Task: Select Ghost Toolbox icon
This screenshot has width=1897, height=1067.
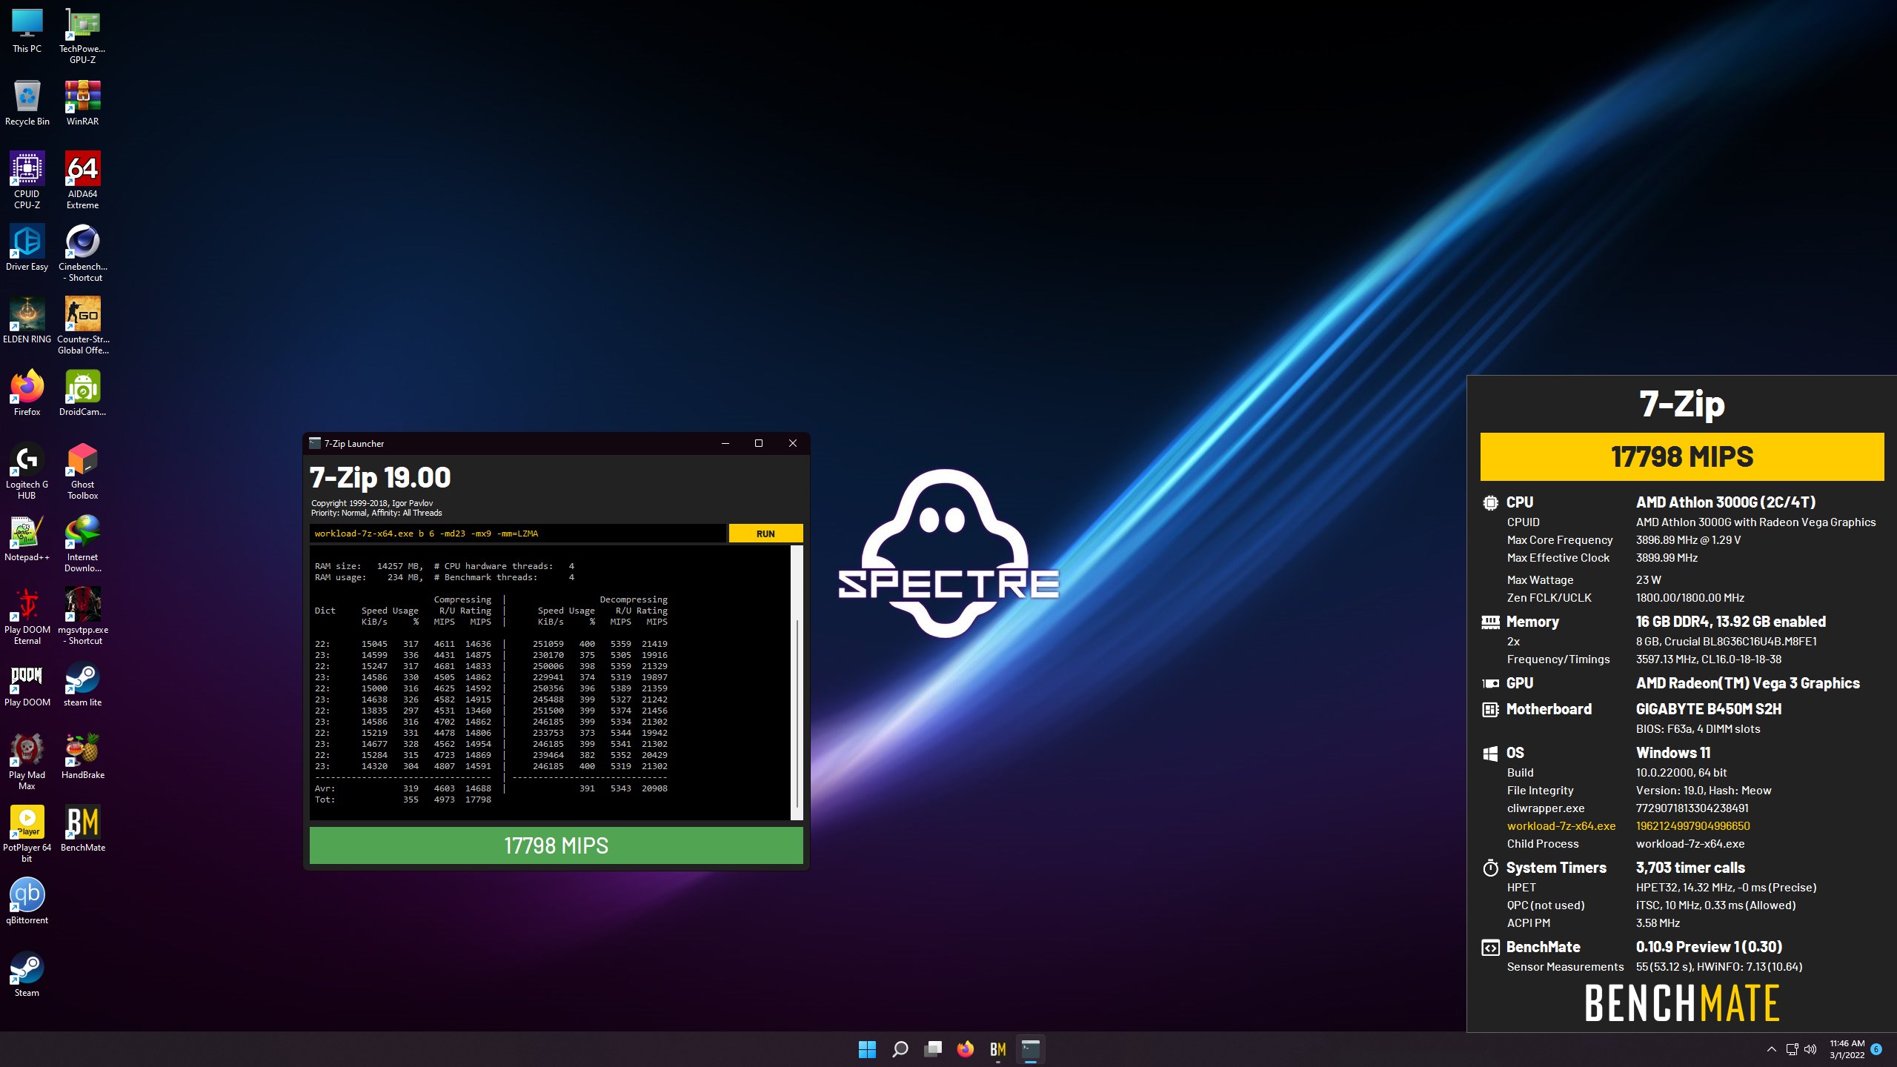Action: pos(82,471)
